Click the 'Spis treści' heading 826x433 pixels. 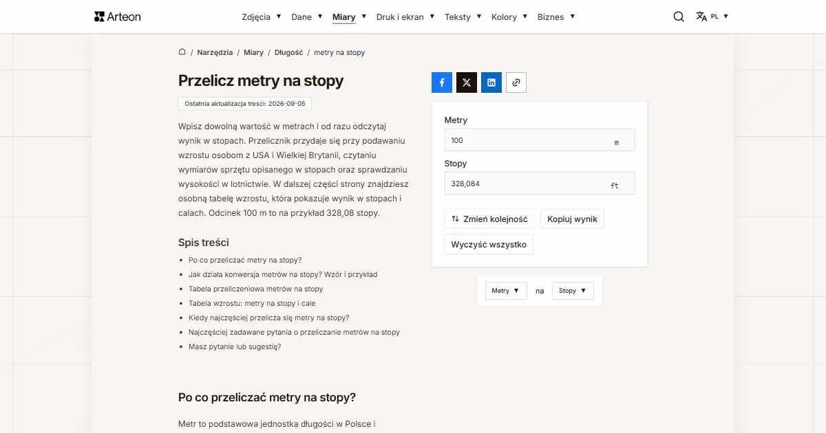coord(204,243)
